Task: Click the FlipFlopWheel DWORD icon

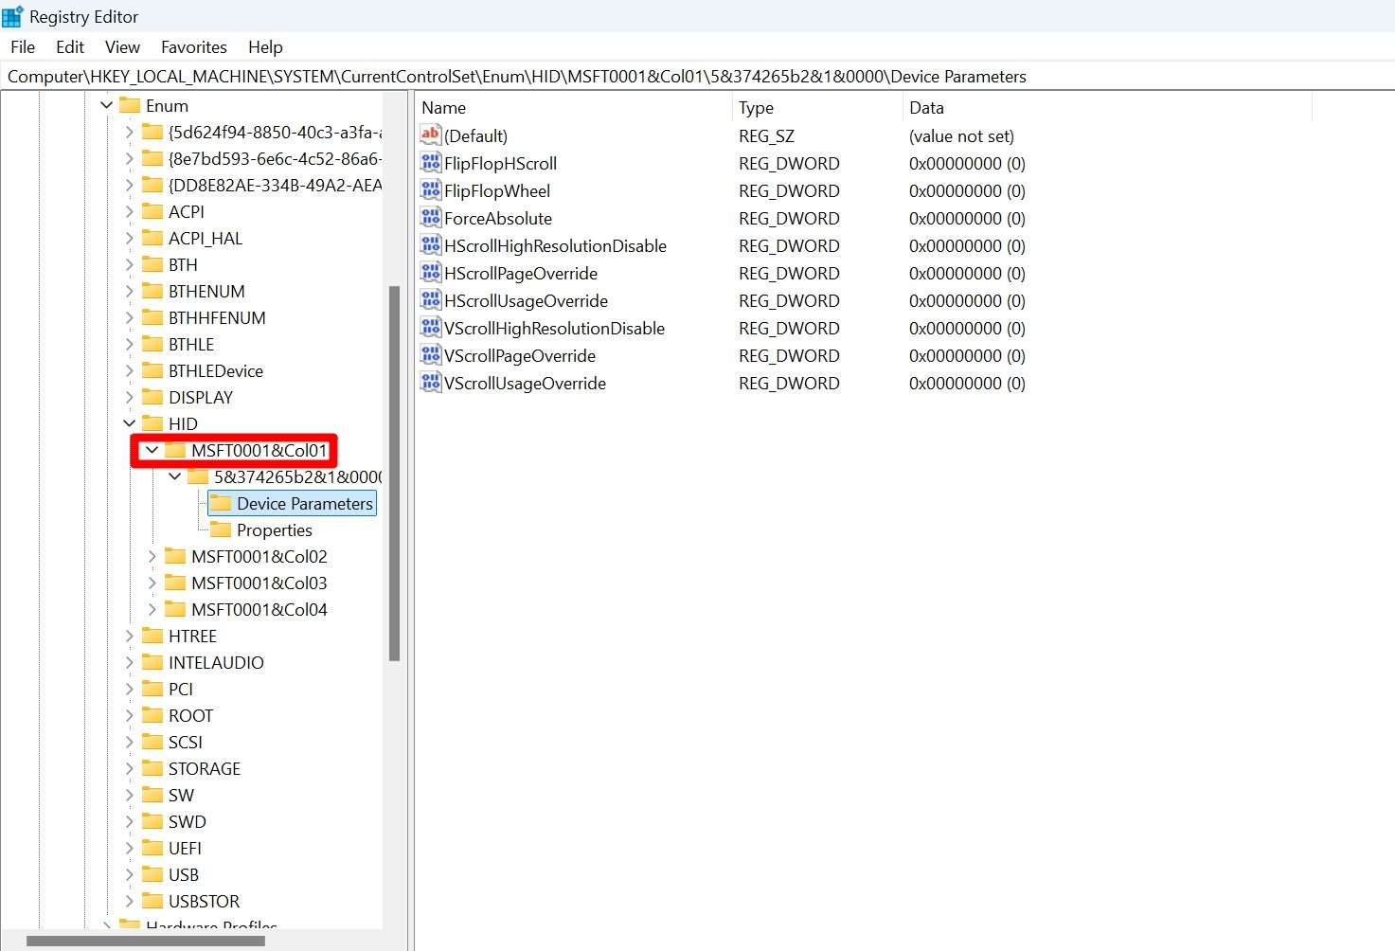Action: [431, 190]
